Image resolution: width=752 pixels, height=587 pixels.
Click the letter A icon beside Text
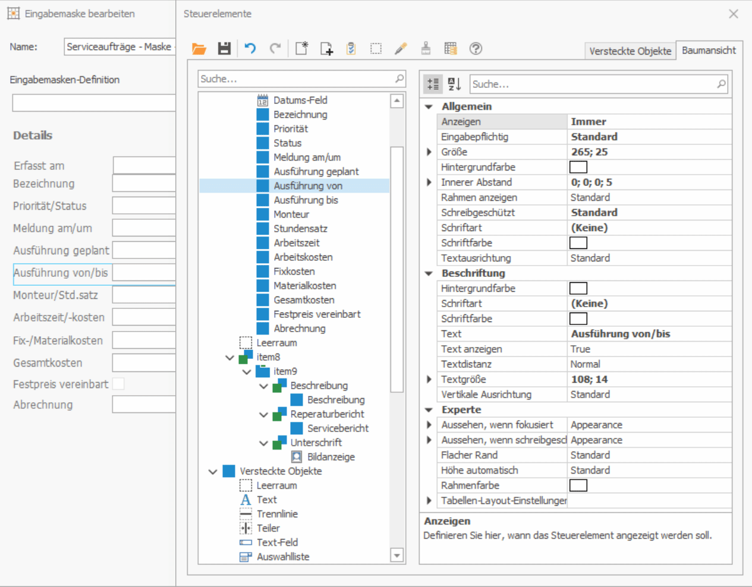(x=246, y=500)
